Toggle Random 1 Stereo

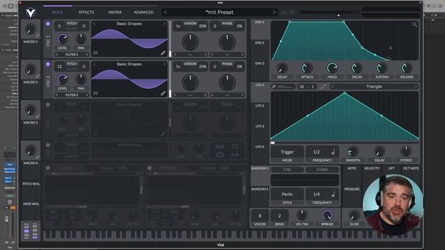pos(322,169)
